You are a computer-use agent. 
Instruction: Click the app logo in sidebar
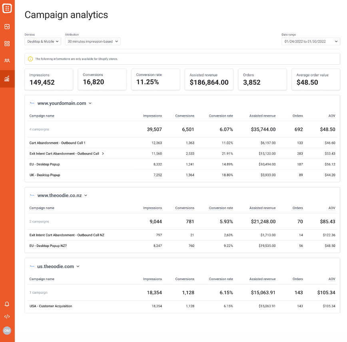7,8
